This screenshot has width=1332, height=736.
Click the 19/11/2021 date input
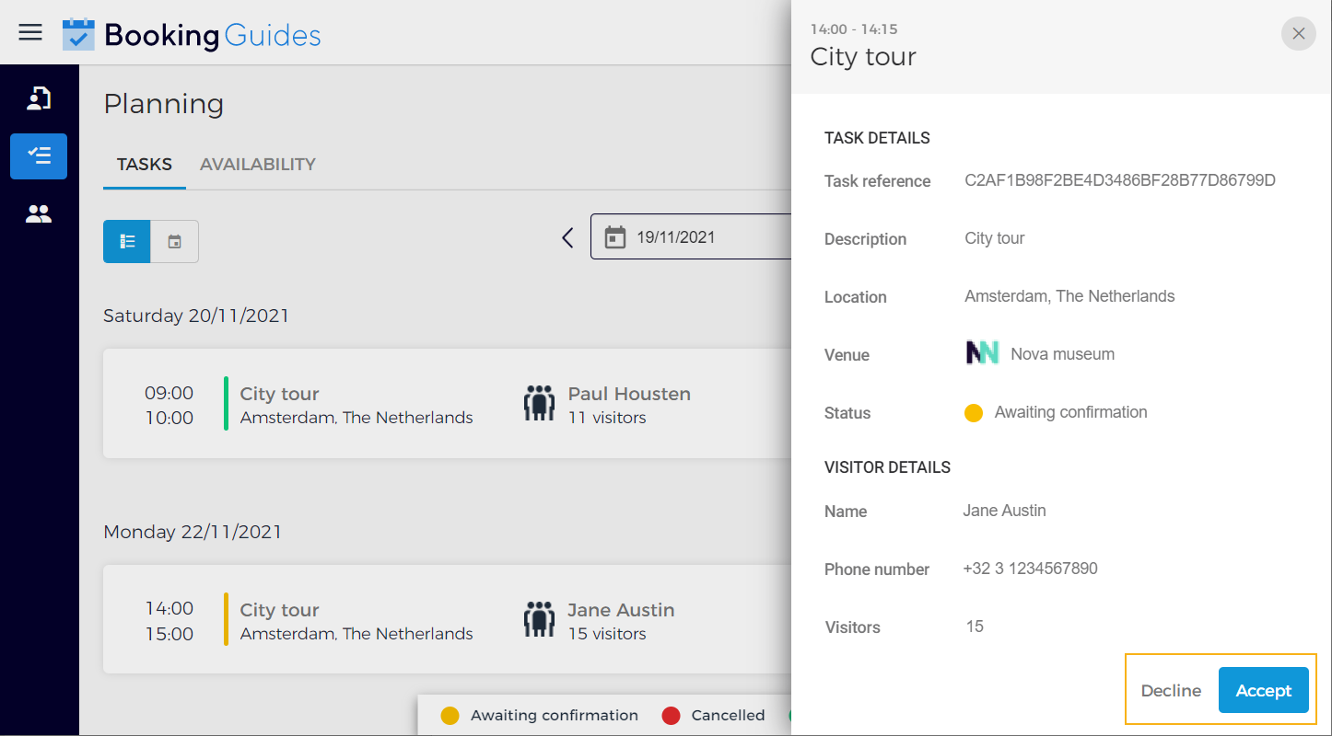691,237
